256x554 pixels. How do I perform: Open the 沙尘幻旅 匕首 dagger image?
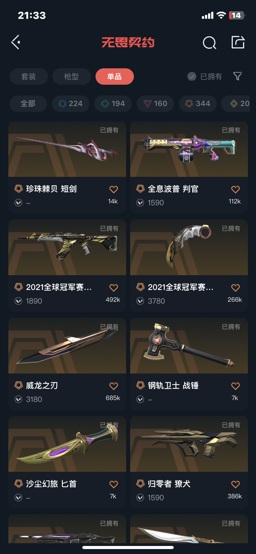pos(67,444)
